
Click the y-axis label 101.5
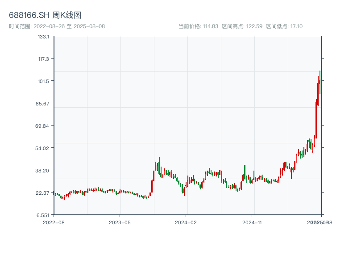43,81
